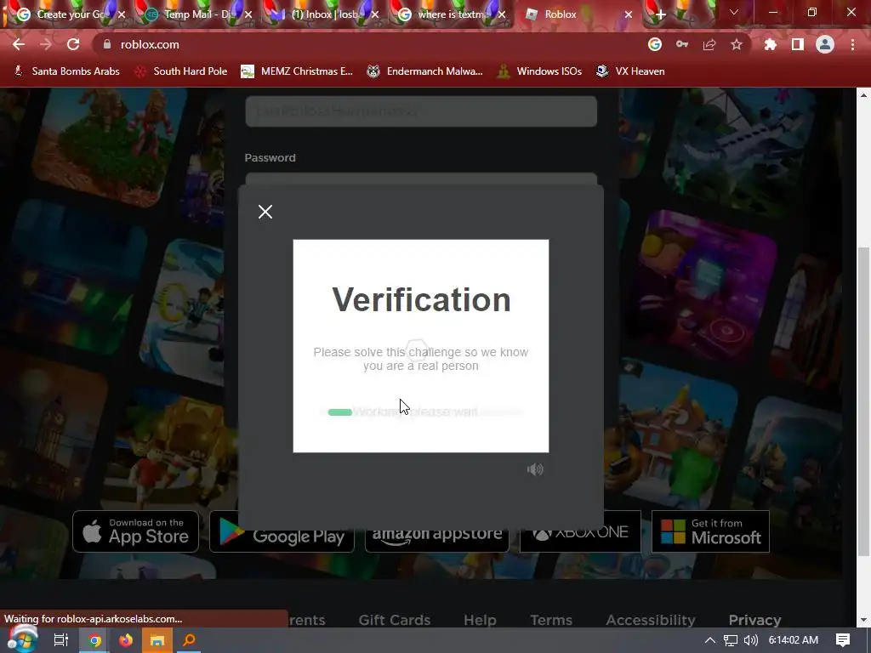The height and width of the screenshot is (653, 871).
Task: Open the notification center icon
Action: coord(843,640)
